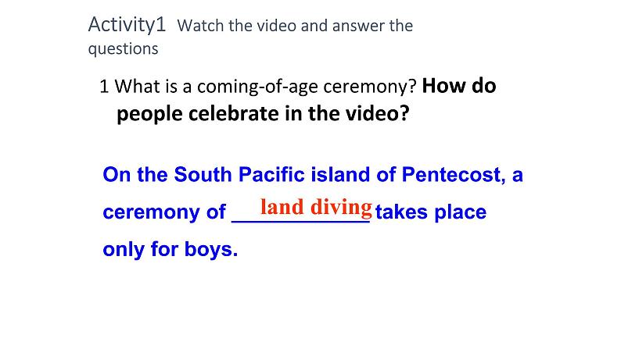Select the 'Watch the video and answer the' instruction
621x349 pixels.
296,26
